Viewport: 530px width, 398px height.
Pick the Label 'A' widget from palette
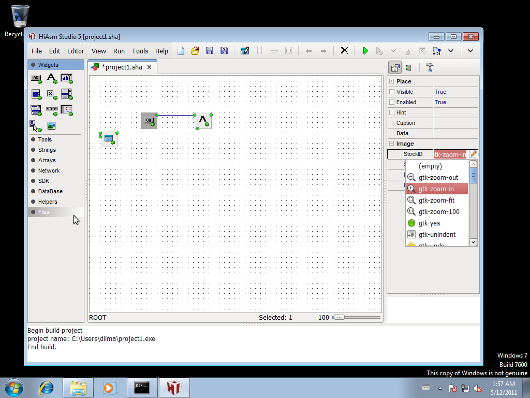[x=51, y=79]
